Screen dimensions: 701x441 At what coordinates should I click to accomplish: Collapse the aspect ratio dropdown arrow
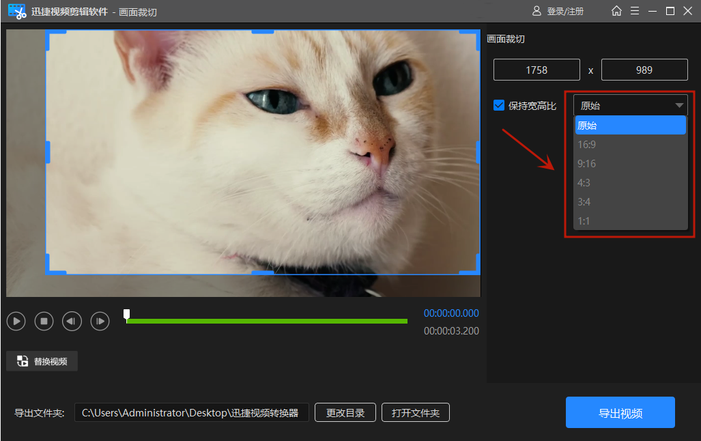(x=679, y=105)
